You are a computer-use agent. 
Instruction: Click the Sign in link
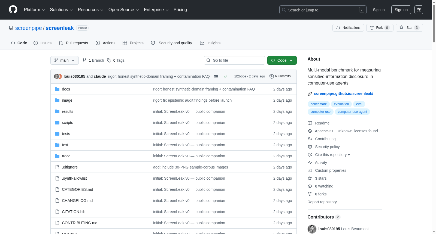[x=379, y=10]
